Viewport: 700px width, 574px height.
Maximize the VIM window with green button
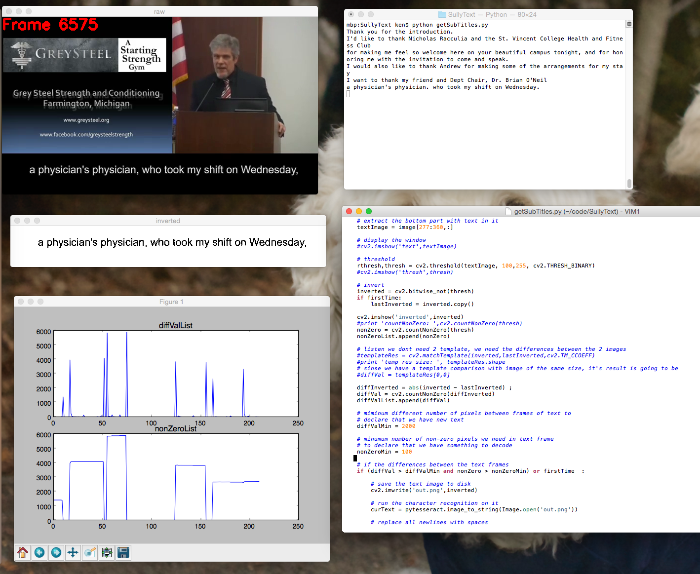pos(369,211)
